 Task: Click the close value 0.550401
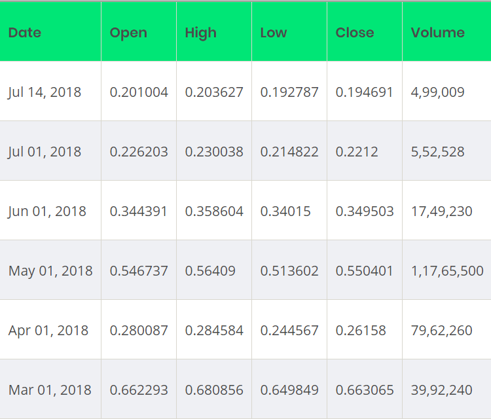pos(364,271)
